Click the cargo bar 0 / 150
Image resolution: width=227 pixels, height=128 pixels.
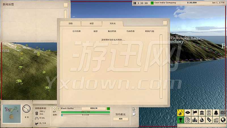pyautogui.click(x=85, y=115)
